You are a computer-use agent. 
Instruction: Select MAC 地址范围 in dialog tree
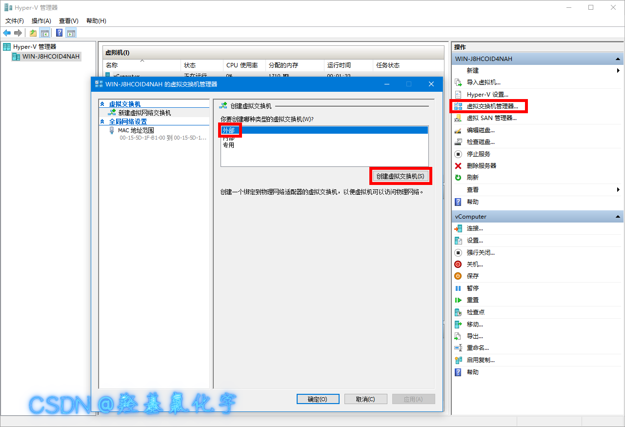(x=136, y=130)
